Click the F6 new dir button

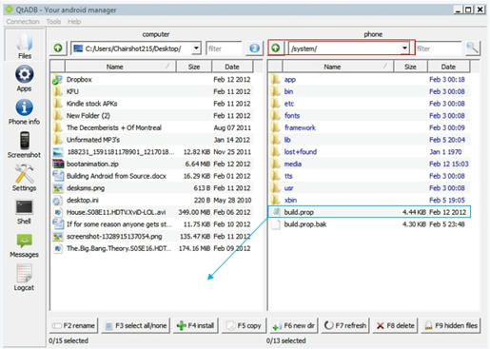[x=294, y=325]
